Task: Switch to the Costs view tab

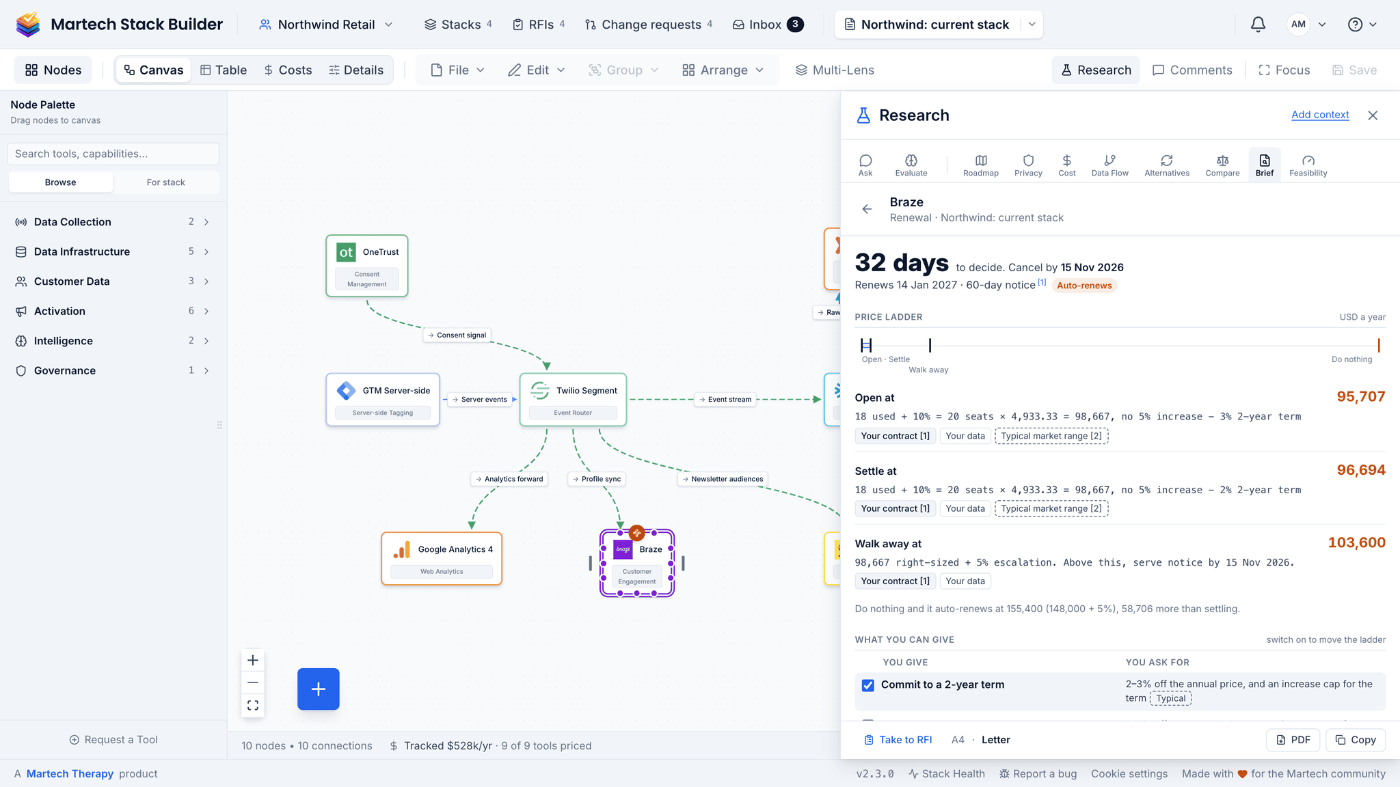Action: 288,70
